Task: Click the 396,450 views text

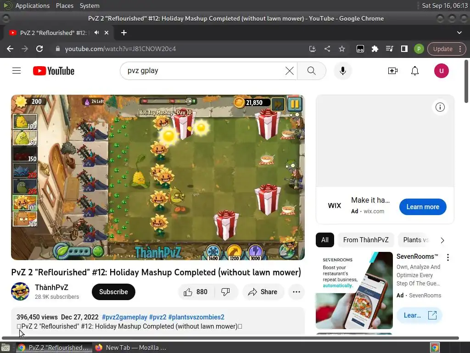Action: point(37,317)
